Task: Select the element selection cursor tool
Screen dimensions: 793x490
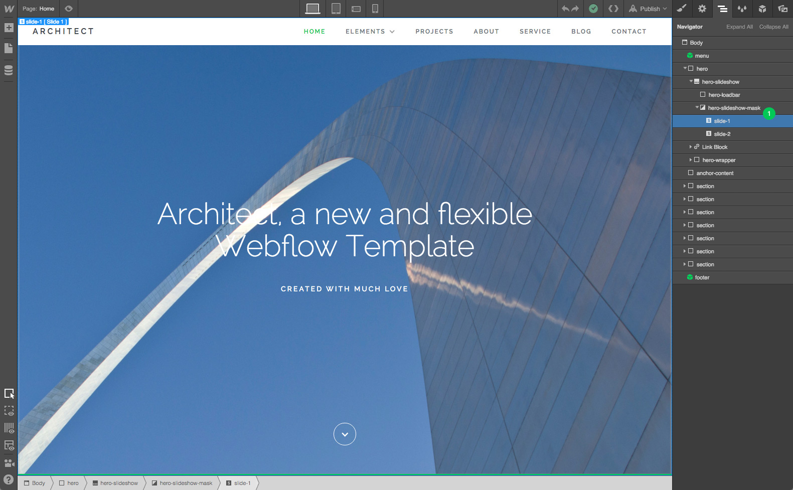Action: (x=9, y=394)
